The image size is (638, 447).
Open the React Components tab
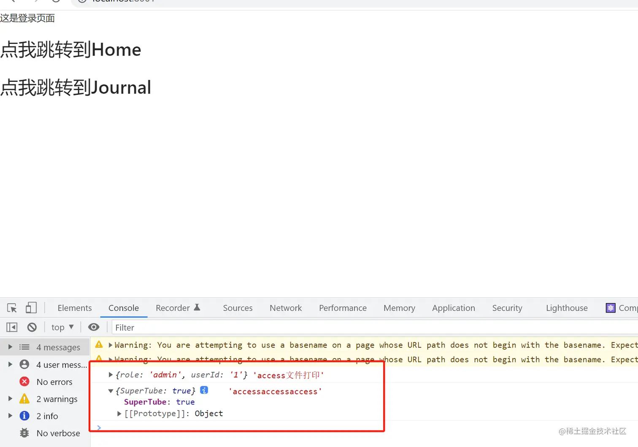[622, 308]
